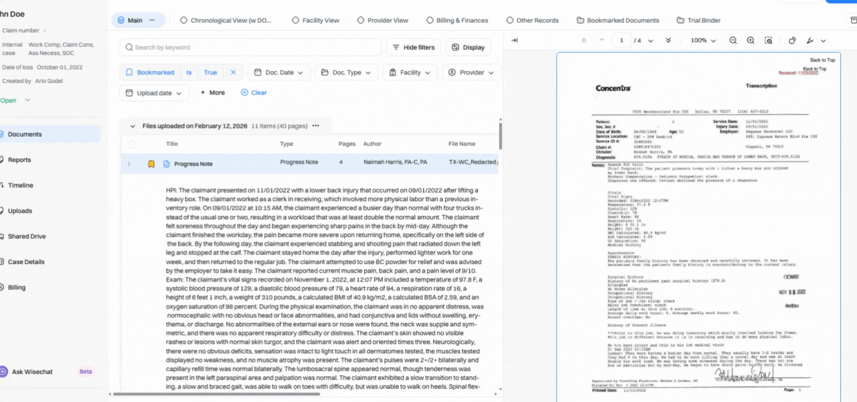Image resolution: width=857 pixels, height=402 pixels.
Task: Click the search magnifier icon
Action: pyautogui.click(x=129, y=48)
